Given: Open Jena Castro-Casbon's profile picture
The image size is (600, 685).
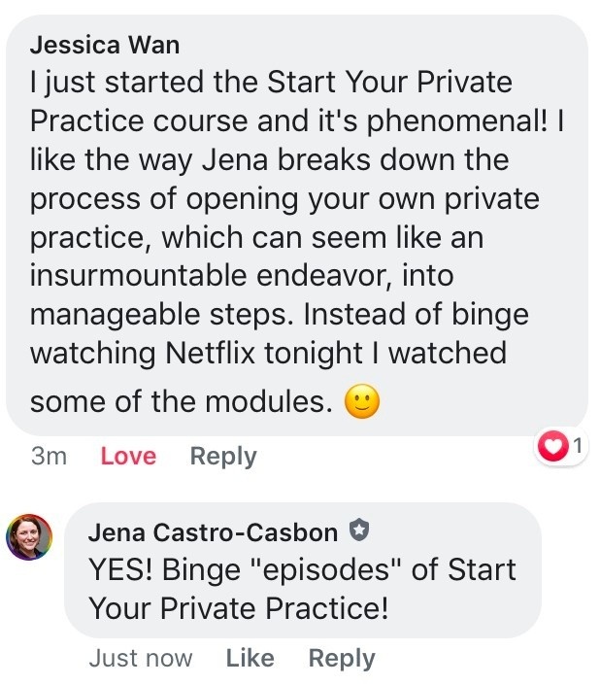Looking at the screenshot, I should click(29, 537).
